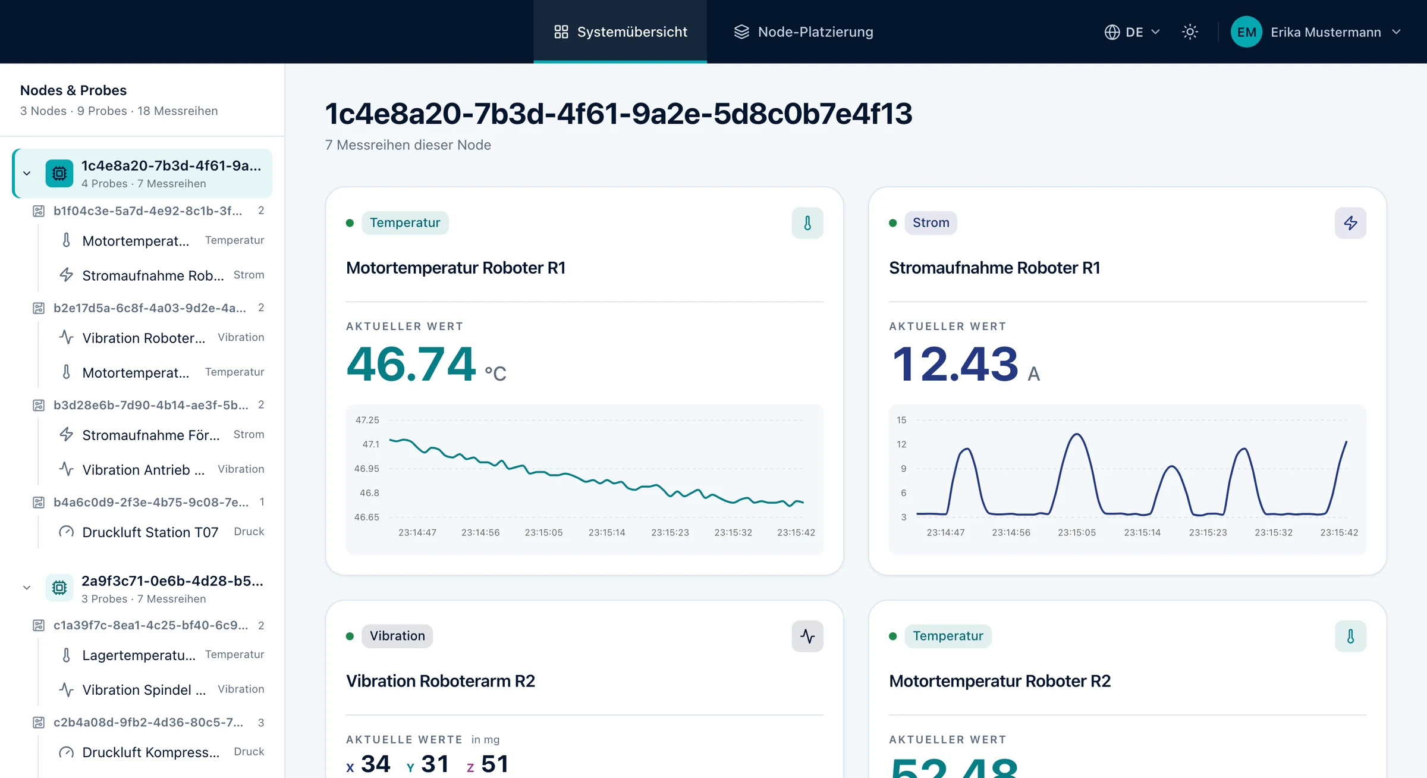This screenshot has height=778, width=1427.
Task: Click the Temperatur tag on Motortemperatur Roboter R1
Action: 405,223
